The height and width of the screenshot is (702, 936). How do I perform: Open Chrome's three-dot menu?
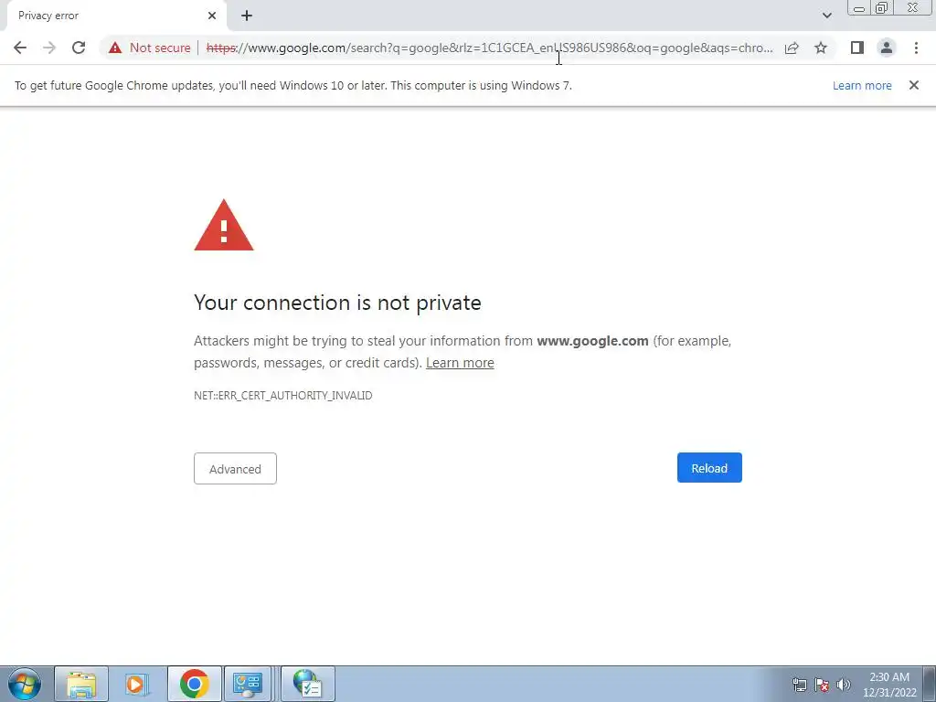point(916,48)
